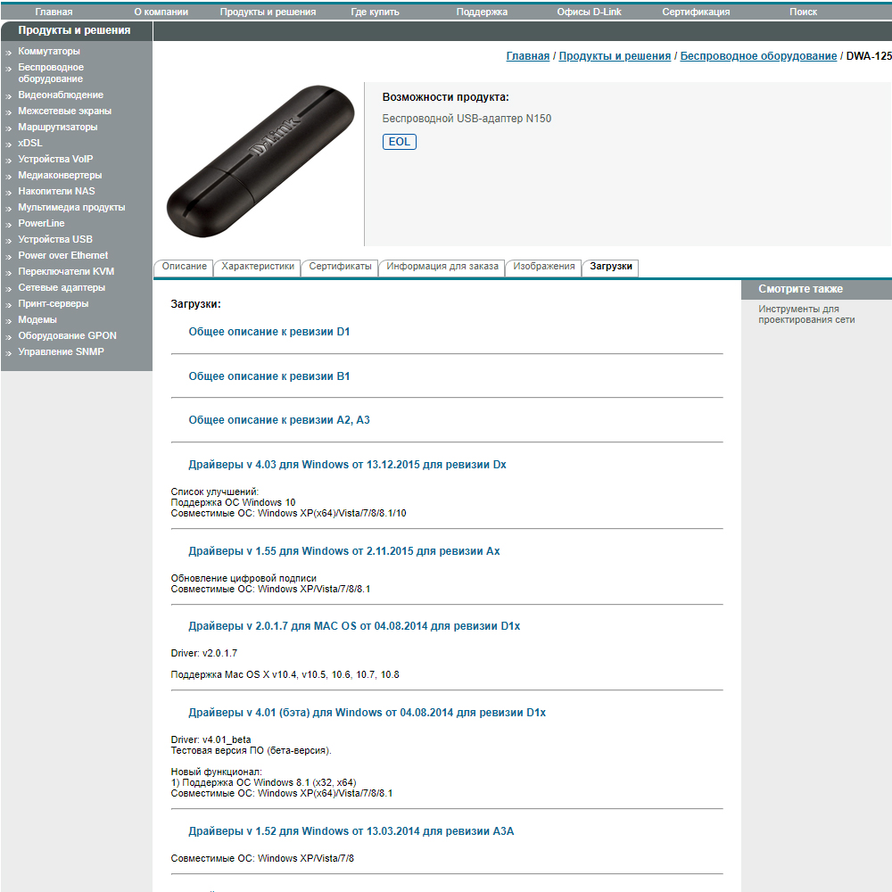This screenshot has height=892, width=892.
Task: Open Принт-серверы sidebar category
Action: click(53, 303)
